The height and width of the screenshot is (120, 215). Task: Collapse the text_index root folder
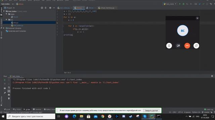[4, 11]
